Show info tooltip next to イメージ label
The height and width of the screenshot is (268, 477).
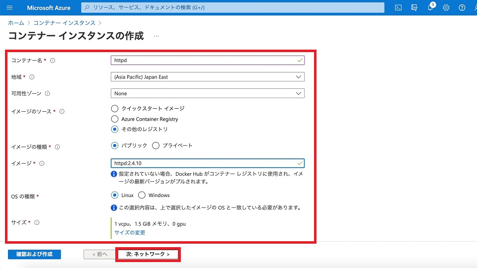pyautogui.click(x=42, y=163)
